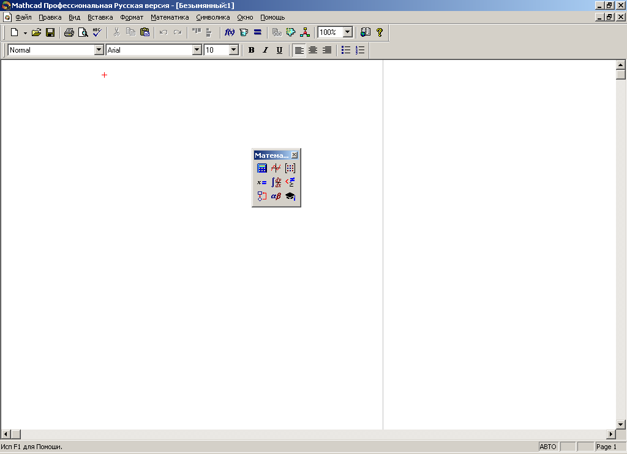Run the ABC spell check
The image size is (627, 454).
pos(97,32)
